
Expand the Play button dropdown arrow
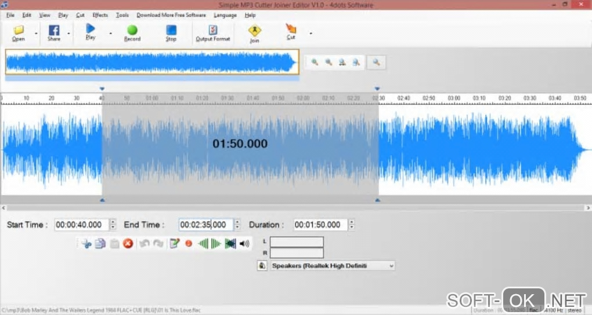point(111,34)
